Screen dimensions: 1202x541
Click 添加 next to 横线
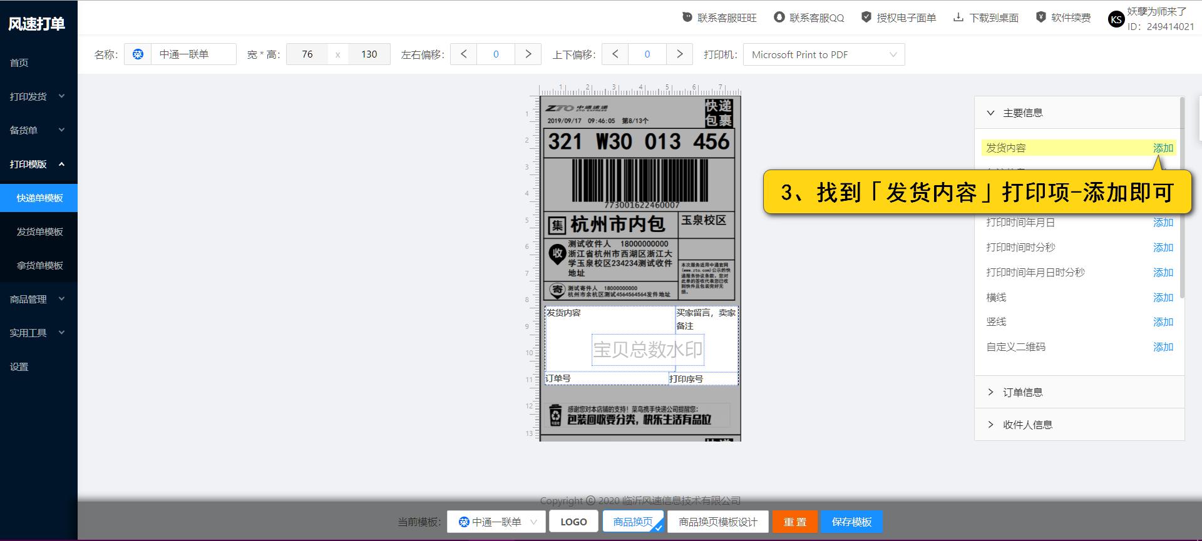click(1163, 298)
